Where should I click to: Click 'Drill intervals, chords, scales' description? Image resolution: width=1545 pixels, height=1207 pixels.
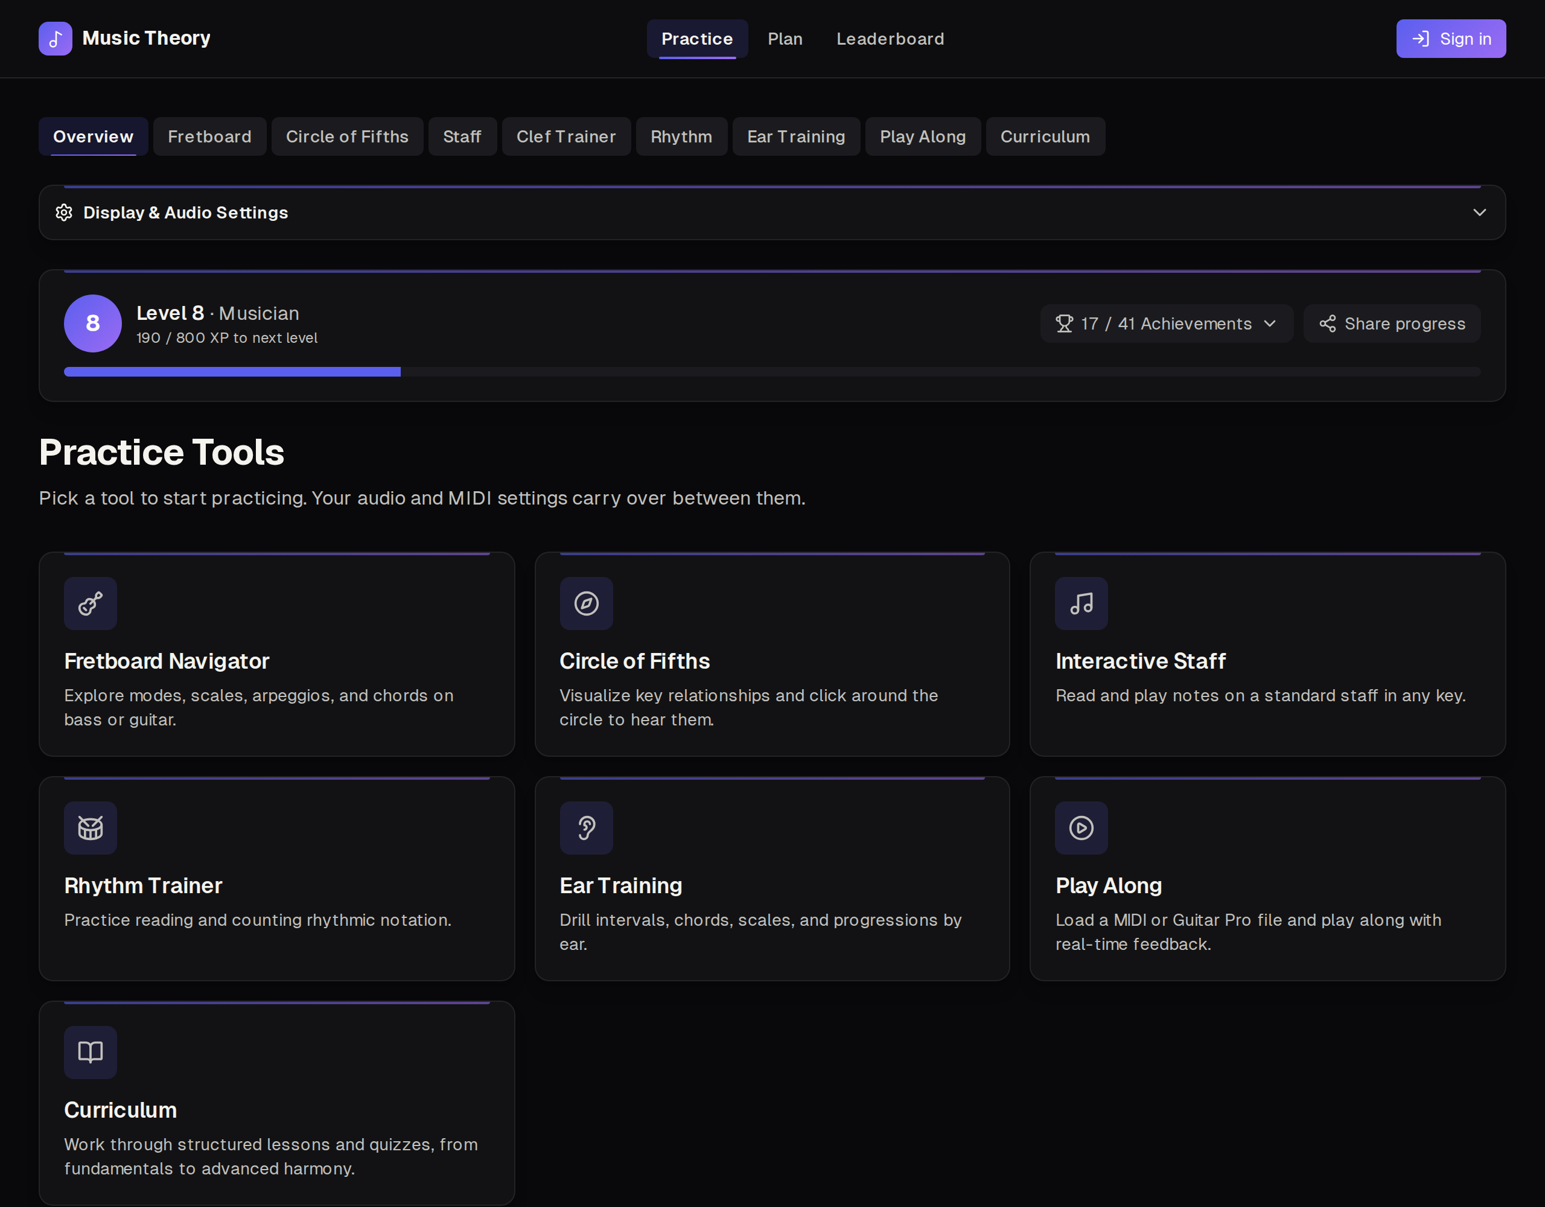tap(760, 932)
